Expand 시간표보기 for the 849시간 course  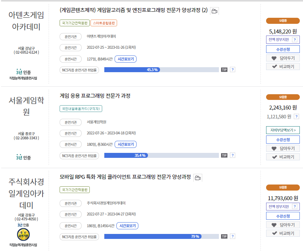126,59
